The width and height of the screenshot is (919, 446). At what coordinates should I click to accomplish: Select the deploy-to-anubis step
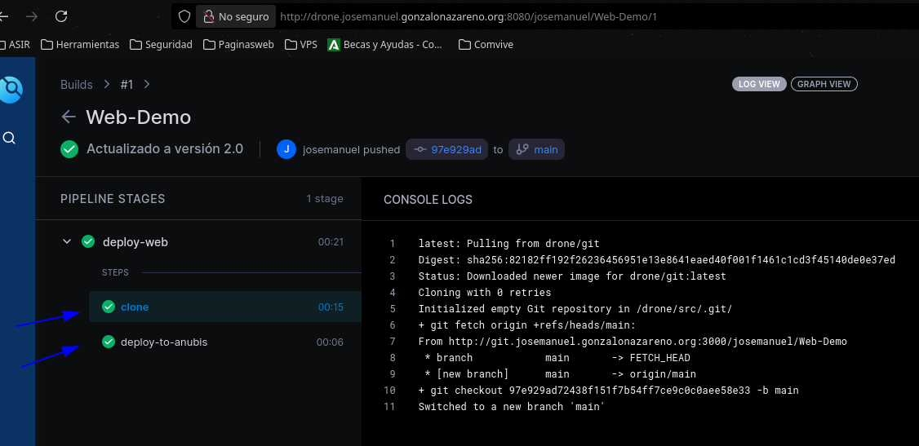pyautogui.click(x=225, y=342)
